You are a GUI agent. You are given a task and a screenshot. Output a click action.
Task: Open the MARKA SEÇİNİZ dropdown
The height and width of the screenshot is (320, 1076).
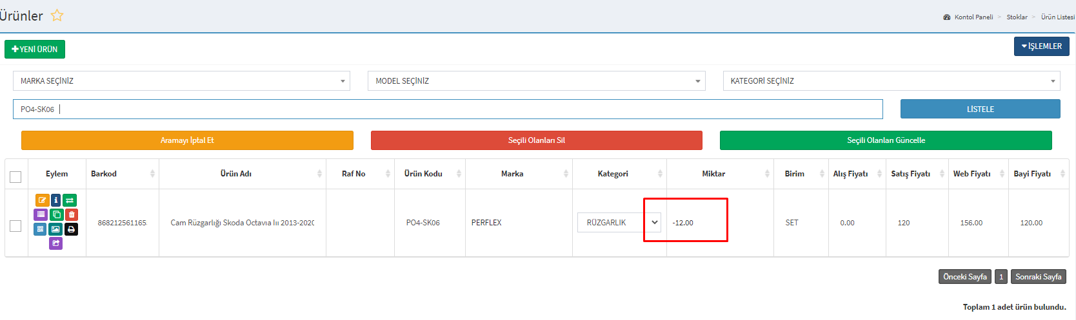181,81
